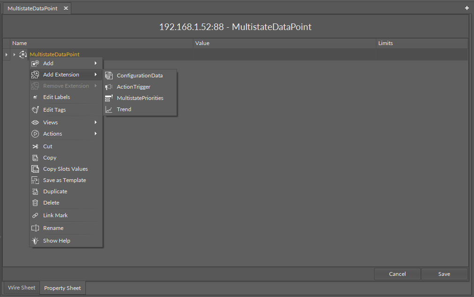Click the Delete trash can icon
The height and width of the screenshot is (297, 474).
pos(35,203)
